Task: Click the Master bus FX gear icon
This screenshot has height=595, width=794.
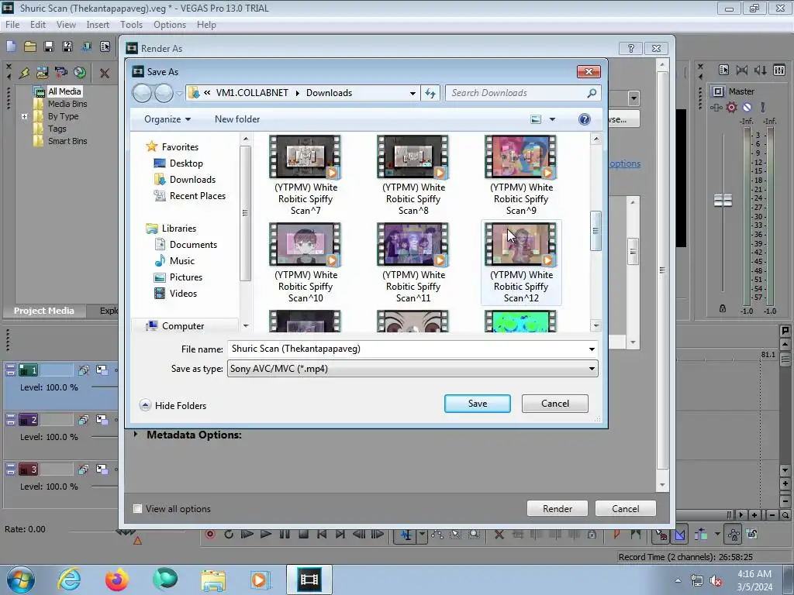Action: tap(731, 107)
